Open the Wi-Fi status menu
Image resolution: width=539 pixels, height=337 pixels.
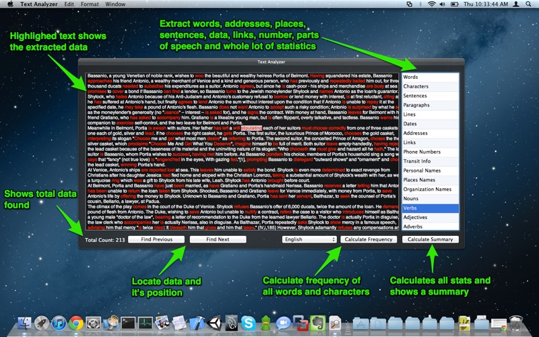coord(431,5)
